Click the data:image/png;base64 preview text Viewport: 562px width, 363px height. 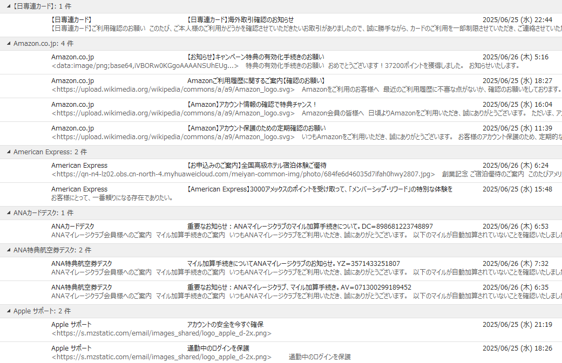point(145,66)
